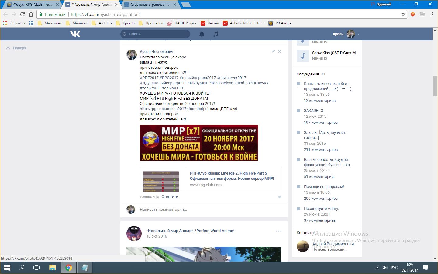Viewport: 438px width, 274px height.
Task: Open the PR Акция bookmark
Action: tap(280, 23)
